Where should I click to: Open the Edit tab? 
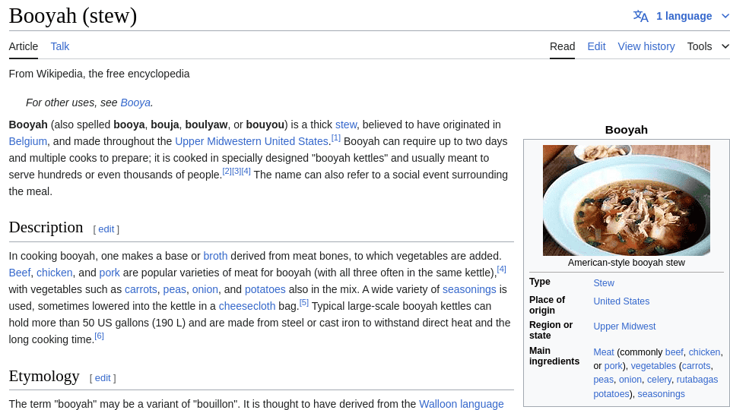(x=596, y=46)
